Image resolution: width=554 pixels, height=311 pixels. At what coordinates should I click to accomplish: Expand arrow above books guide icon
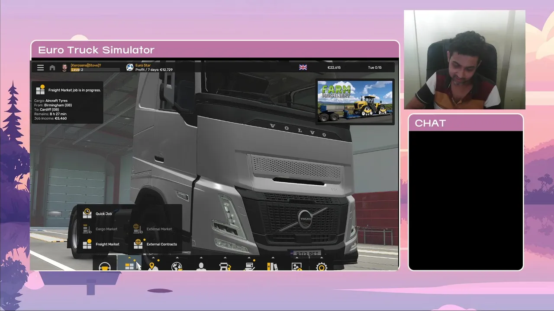tap(272, 258)
